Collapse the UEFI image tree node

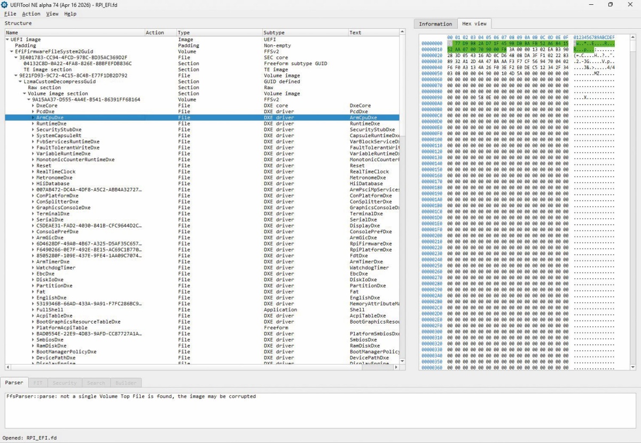click(7, 39)
